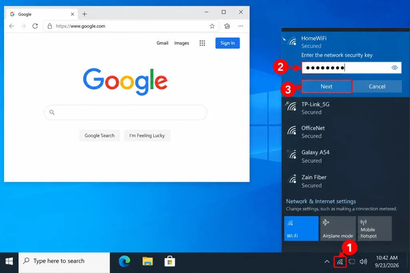410x273 pixels.
Task: Open the Google apps grid
Action: pos(202,43)
